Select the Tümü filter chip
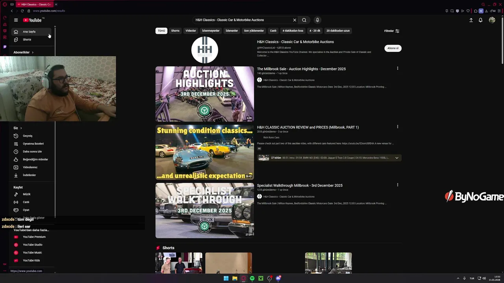Image resolution: width=504 pixels, height=283 pixels. coord(161,31)
